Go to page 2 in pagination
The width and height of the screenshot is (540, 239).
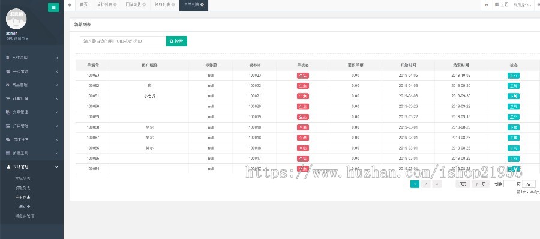pyautogui.click(x=426, y=184)
